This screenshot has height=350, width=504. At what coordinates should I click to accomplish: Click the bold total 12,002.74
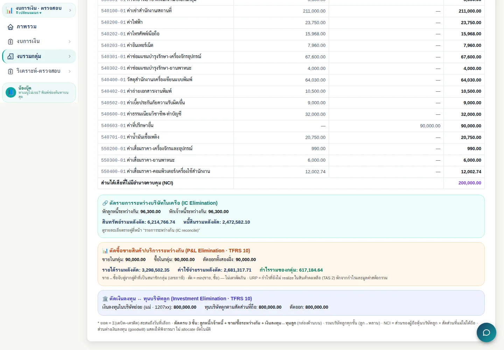pyautogui.click(x=471, y=172)
